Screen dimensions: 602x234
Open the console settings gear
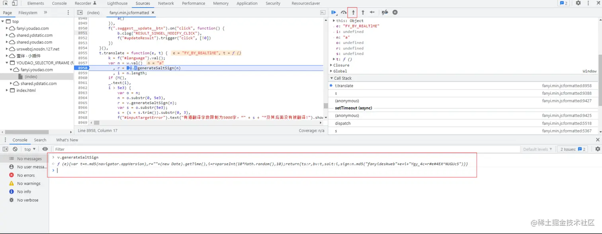[x=597, y=149]
